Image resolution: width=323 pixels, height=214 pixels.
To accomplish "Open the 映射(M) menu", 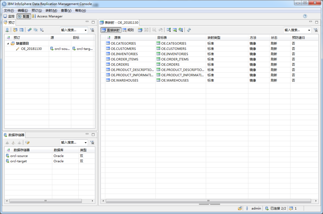I will point(51,10).
